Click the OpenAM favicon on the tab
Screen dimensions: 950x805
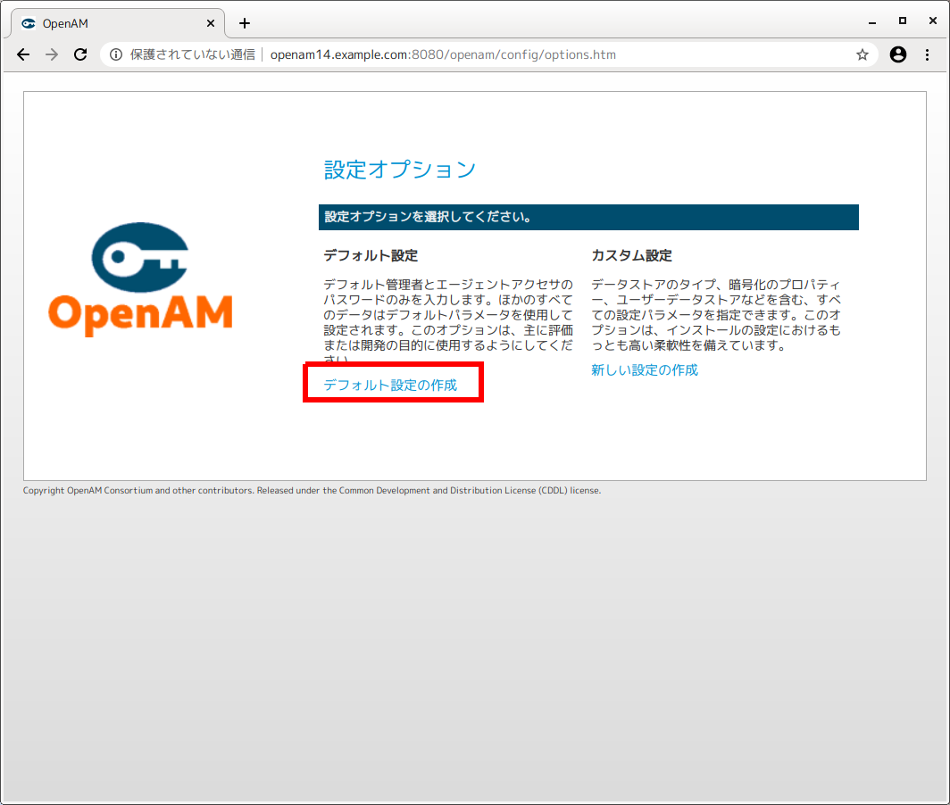tap(28, 23)
